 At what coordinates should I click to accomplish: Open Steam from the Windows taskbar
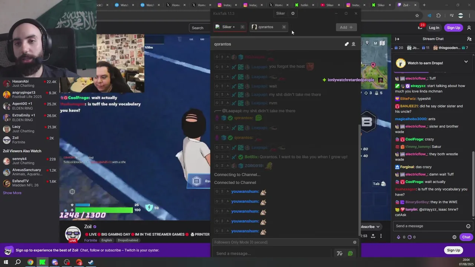(91, 262)
